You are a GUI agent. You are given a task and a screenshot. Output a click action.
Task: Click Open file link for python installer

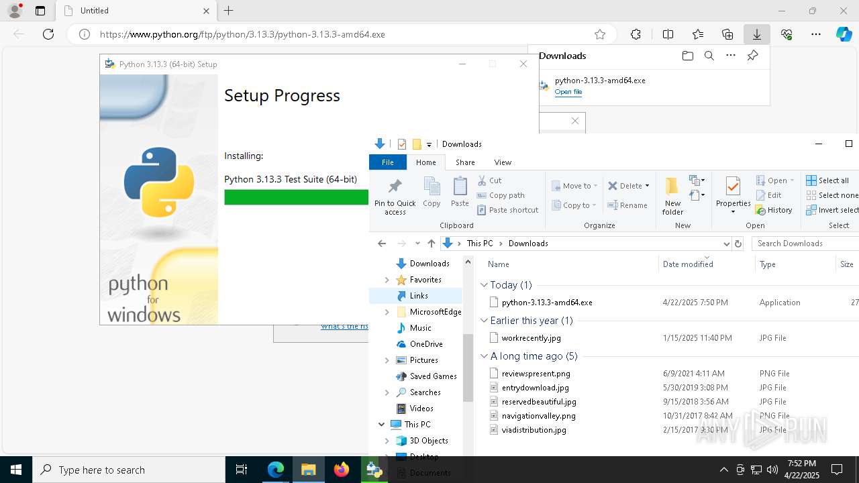[568, 92]
